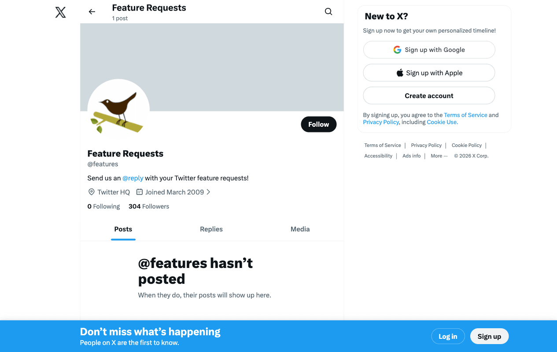Image resolution: width=557 pixels, height=352 pixels.
Task: Click the location pin icon next to Twitter HQ
Action: click(x=91, y=192)
